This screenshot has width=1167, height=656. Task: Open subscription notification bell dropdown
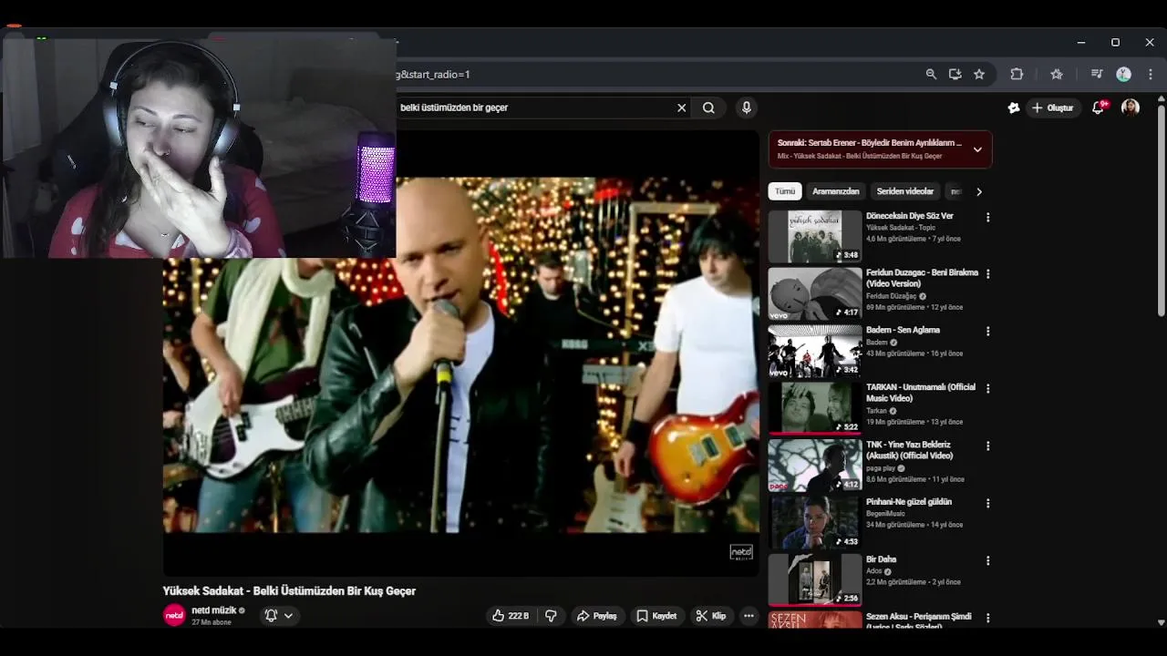pos(279,616)
